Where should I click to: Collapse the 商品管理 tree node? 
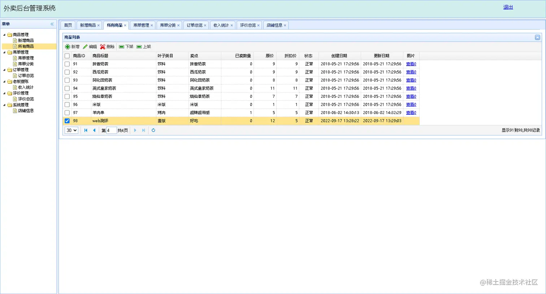[4, 35]
